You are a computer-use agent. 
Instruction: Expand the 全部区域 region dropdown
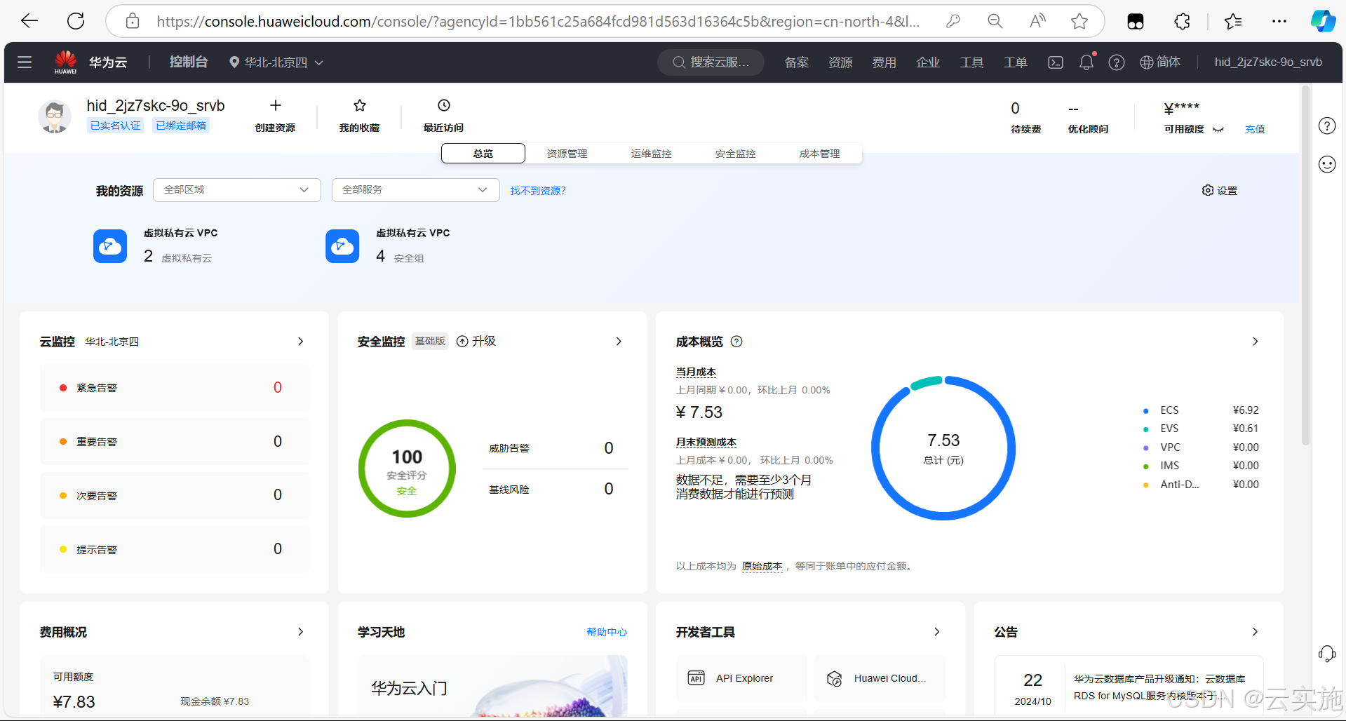coord(236,190)
